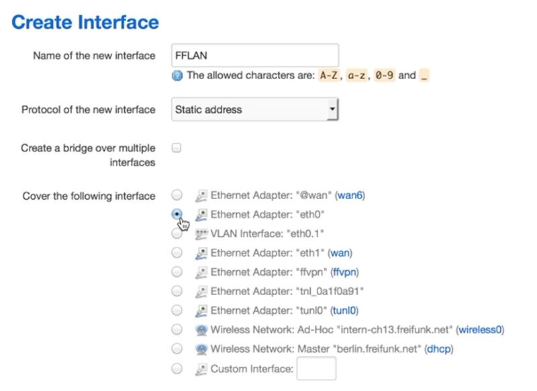This screenshot has height=391, width=537.
Task: Click the Ethernet Adapter icon beside eth0
Action: click(x=201, y=214)
